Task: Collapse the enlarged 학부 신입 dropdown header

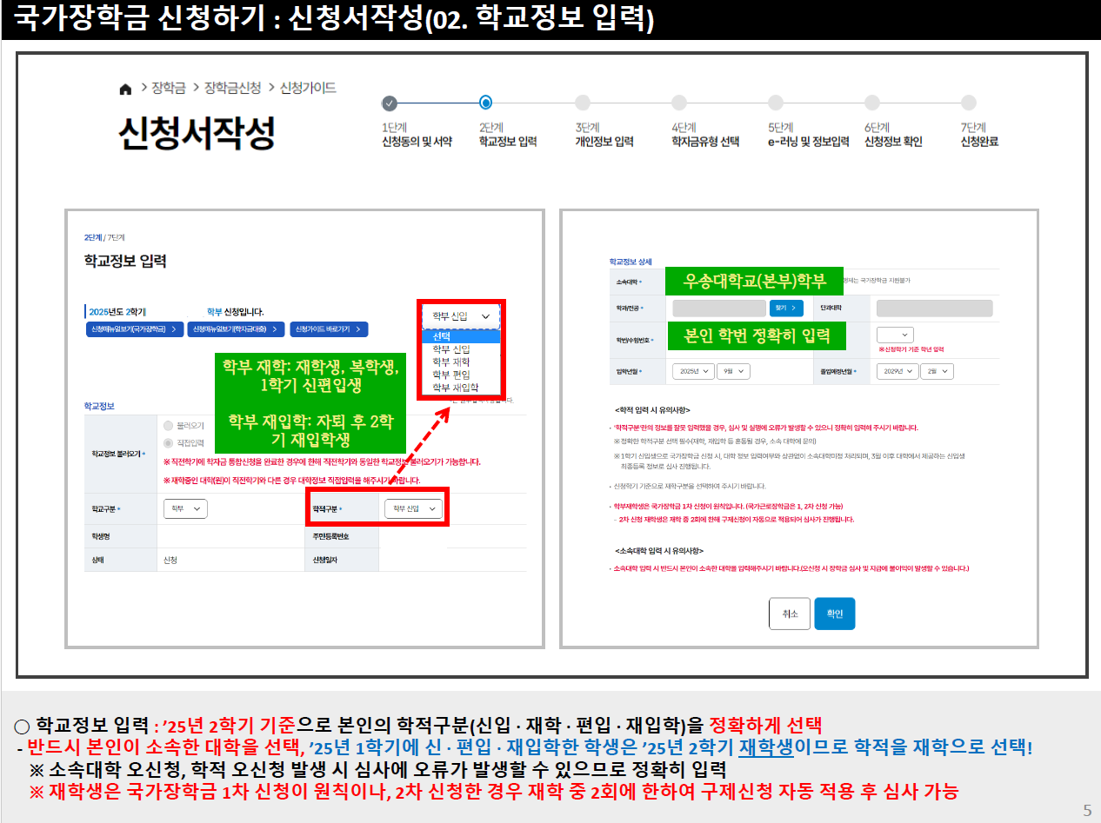Action: pos(462,316)
